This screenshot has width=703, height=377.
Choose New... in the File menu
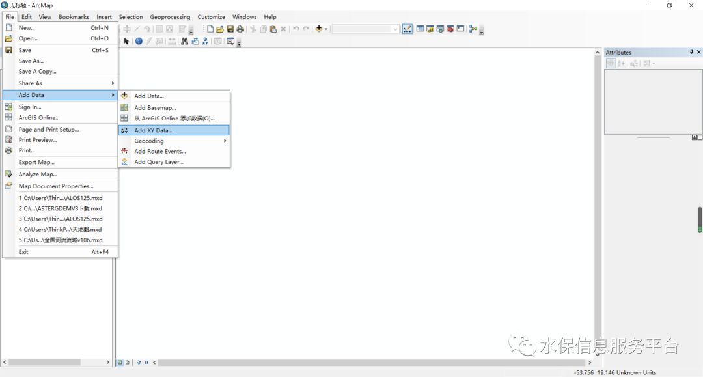coord(61,28)
